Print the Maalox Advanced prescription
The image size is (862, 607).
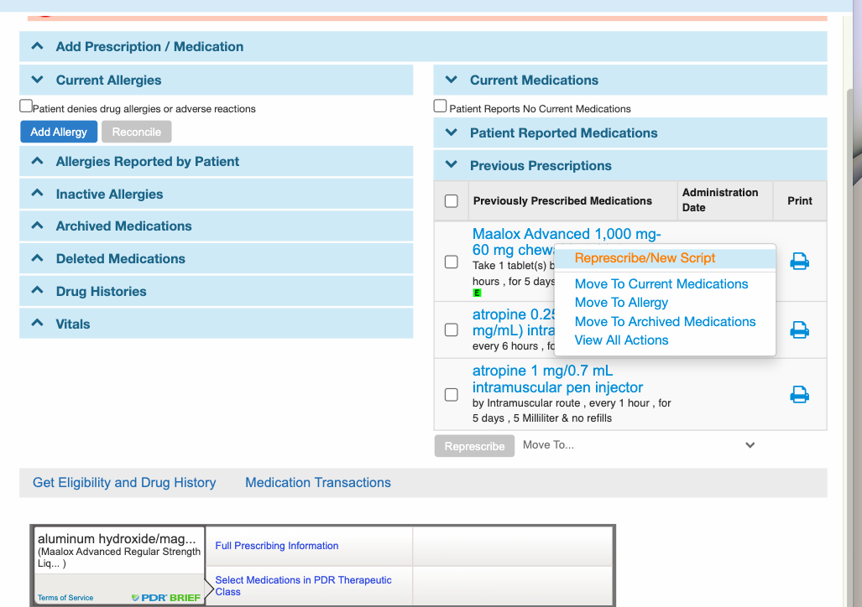799,262
